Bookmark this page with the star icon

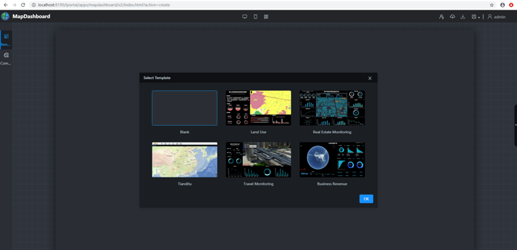492,5
